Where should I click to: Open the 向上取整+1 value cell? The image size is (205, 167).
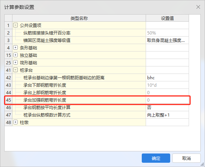[167, 115]
